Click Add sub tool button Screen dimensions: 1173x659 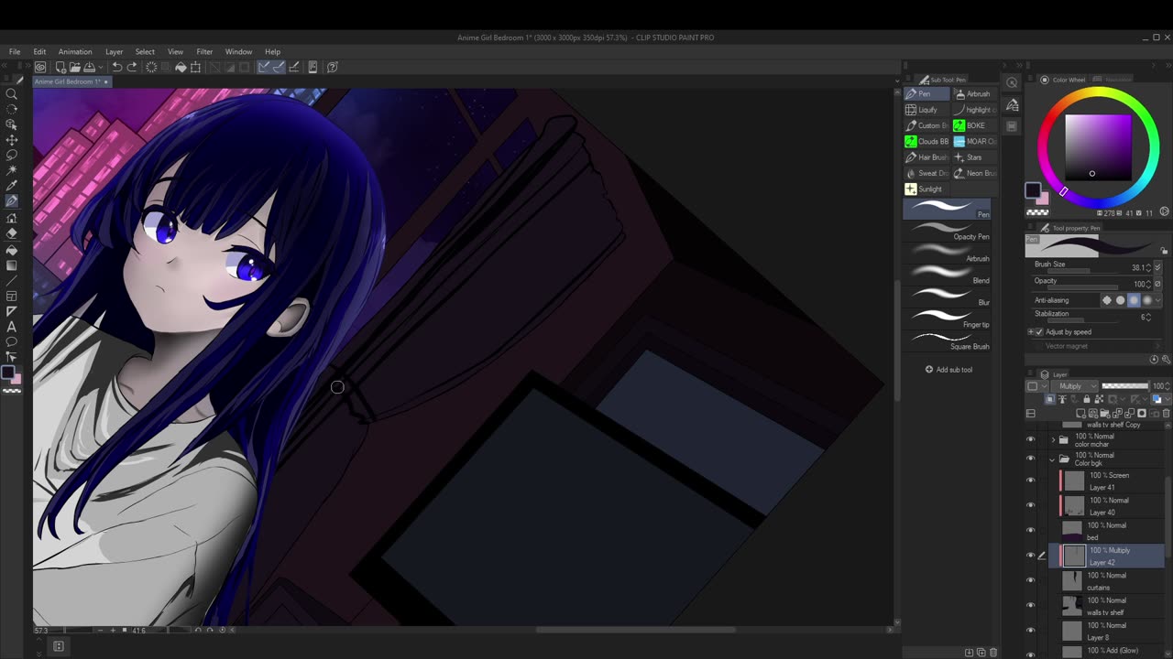948,370
